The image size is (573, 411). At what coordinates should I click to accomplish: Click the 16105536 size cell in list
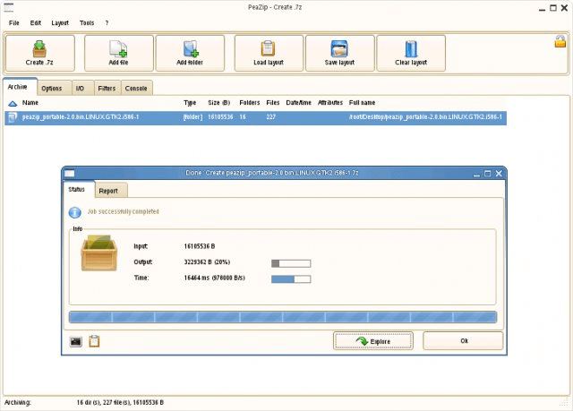(x=220, y=117)
